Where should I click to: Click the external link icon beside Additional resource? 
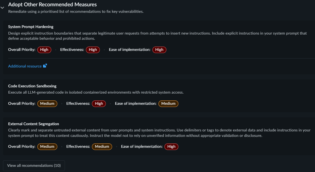(45, 66)
